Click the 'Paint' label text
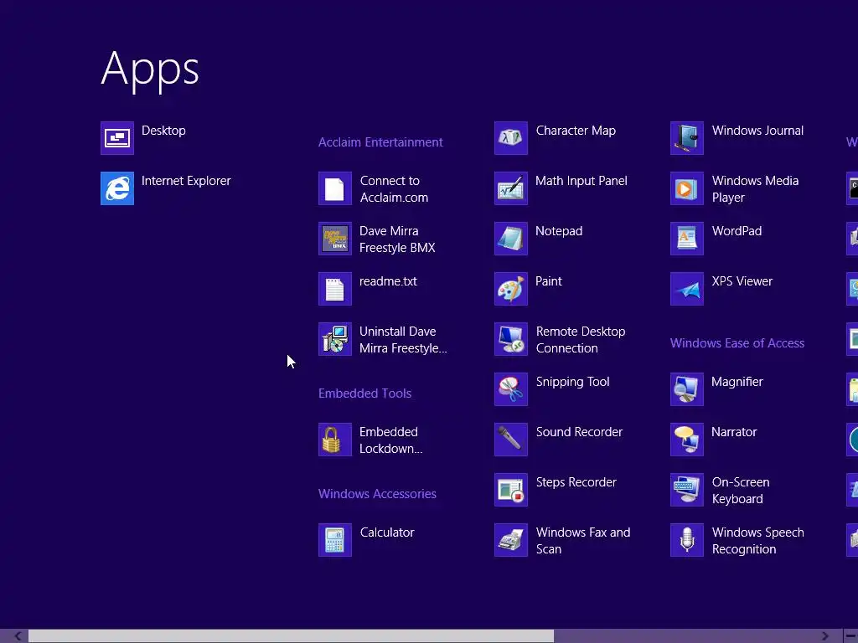 (548, 281)
